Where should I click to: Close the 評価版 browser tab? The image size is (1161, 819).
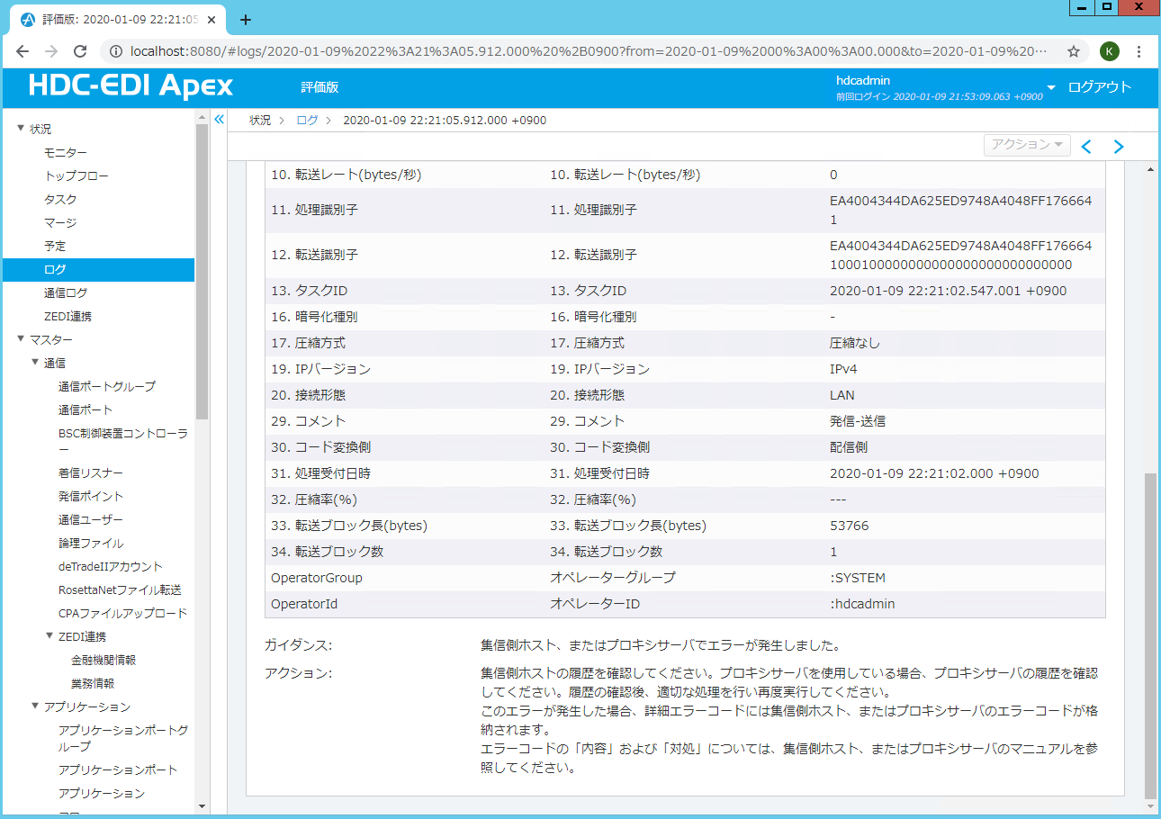[x=211, y=19]
